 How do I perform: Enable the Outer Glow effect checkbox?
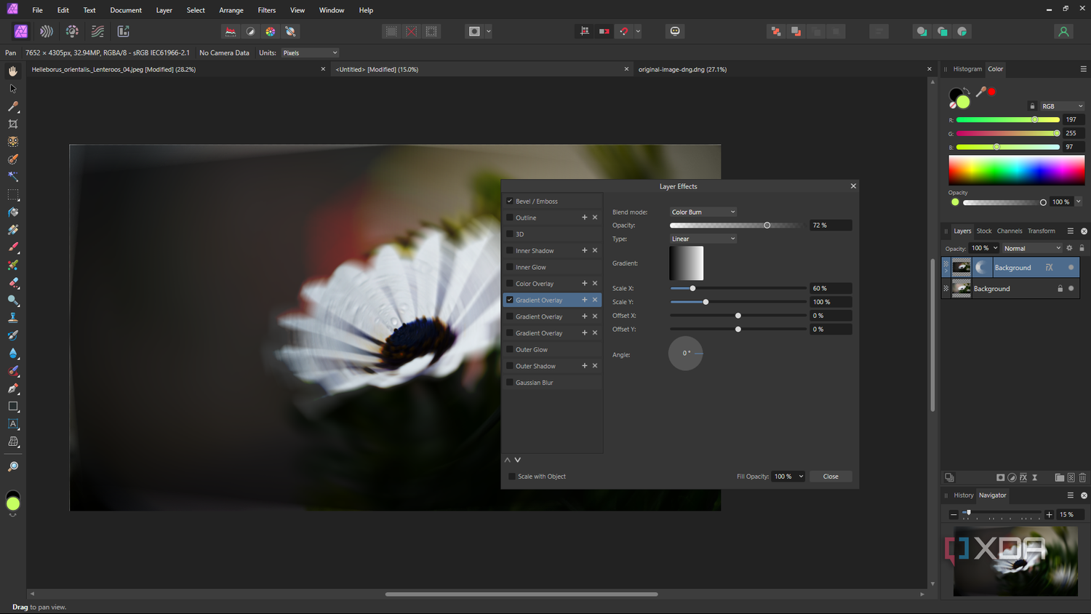pos(510,349)
